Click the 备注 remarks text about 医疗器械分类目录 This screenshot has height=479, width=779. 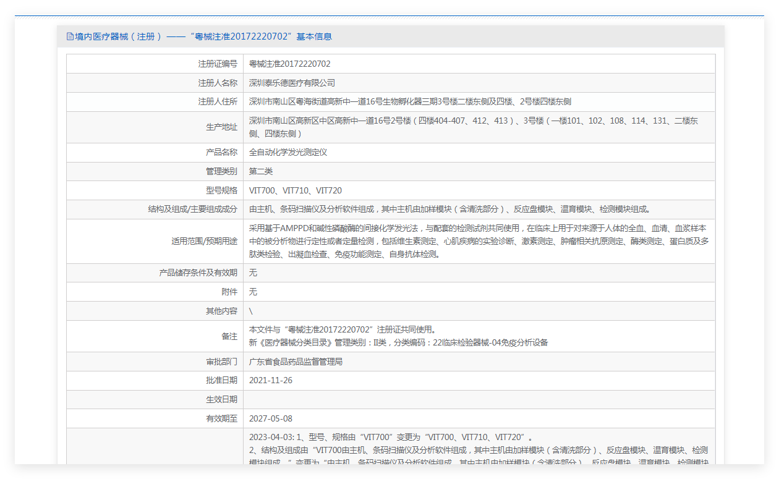(398, 342)
